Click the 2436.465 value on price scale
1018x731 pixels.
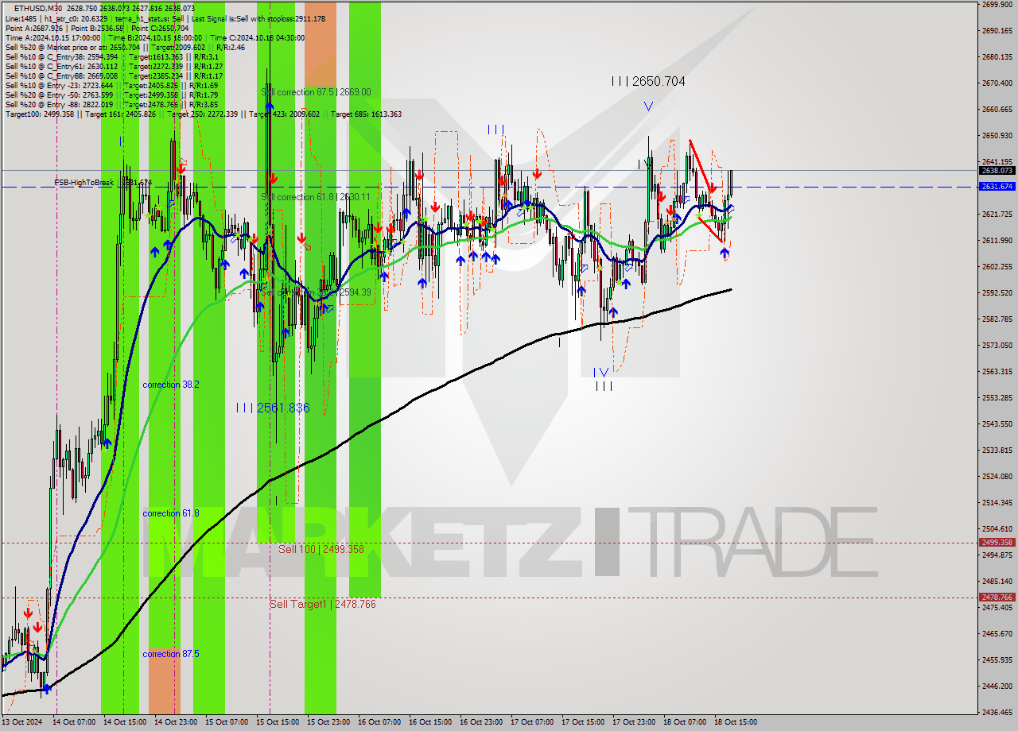pos(997,712)
